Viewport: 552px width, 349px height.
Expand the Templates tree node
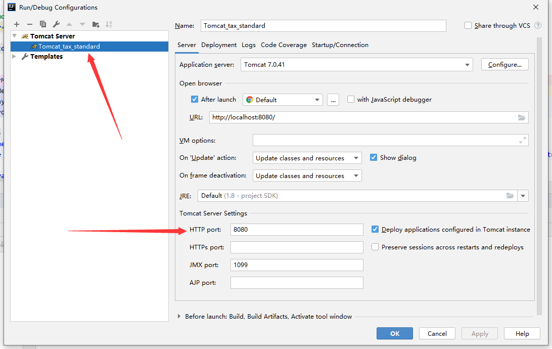pos(14,56)
